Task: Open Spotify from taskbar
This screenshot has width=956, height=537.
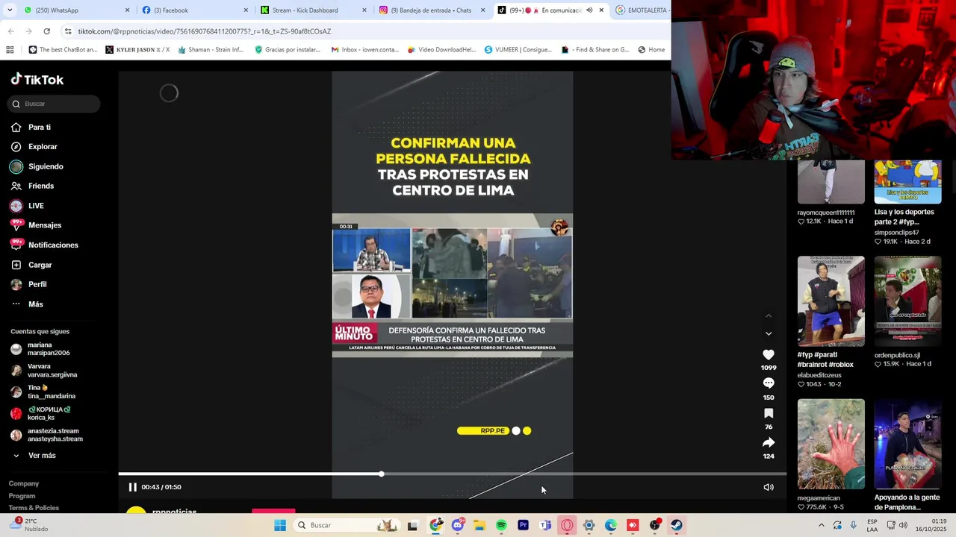Action: pyautogui.click(x=501, y=525)
